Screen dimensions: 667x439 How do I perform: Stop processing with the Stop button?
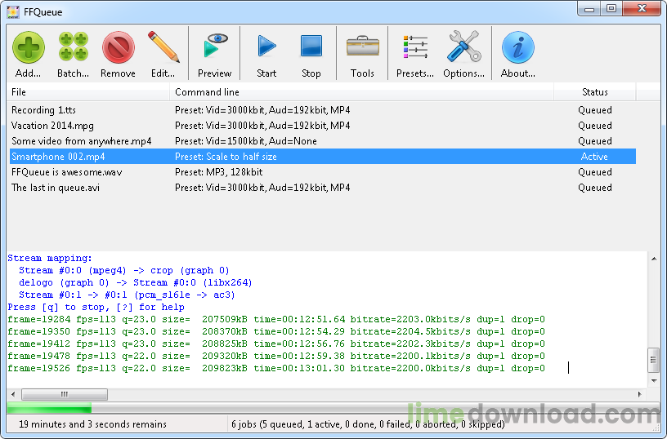tap(311, 49)
